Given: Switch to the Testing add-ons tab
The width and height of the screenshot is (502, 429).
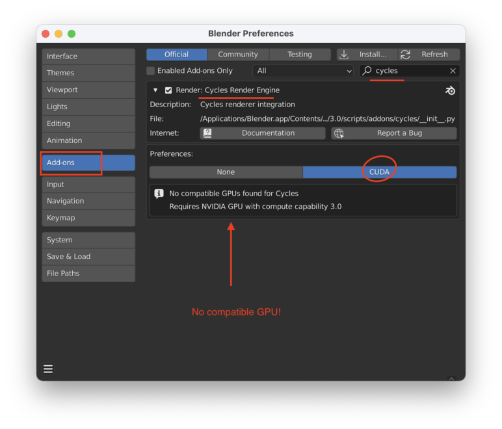Looking at the screenshot, I should 300,55.
